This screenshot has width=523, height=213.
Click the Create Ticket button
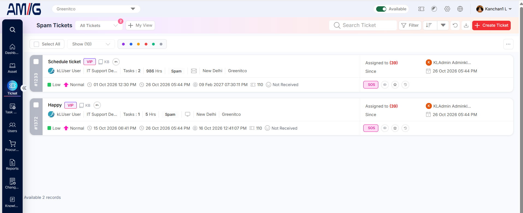coord(491,25)
